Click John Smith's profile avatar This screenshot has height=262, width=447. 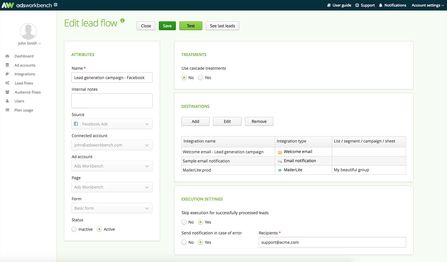[28, 31]
